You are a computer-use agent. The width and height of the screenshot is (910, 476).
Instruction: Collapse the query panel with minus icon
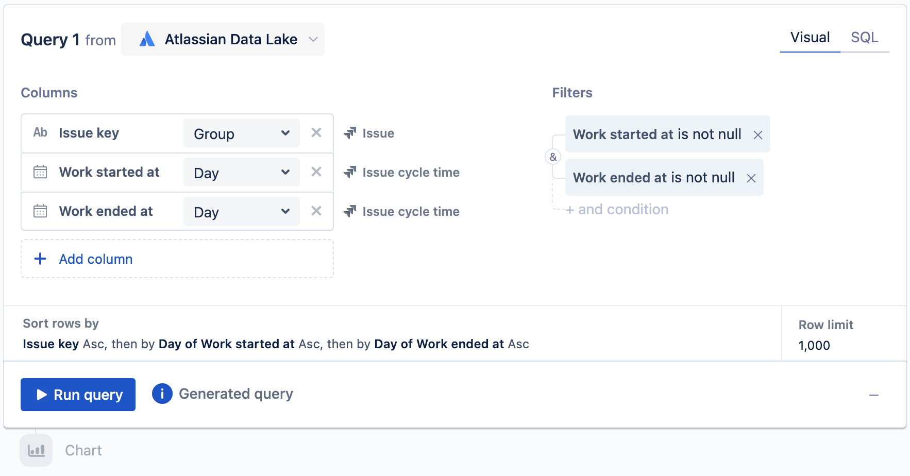pos(873,395)
